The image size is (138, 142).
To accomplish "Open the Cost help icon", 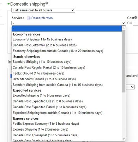I will click(136, 18).
